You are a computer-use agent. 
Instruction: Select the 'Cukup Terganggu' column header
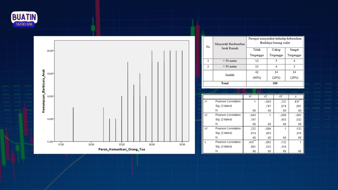pyautogui.click(x=276, y=52)
